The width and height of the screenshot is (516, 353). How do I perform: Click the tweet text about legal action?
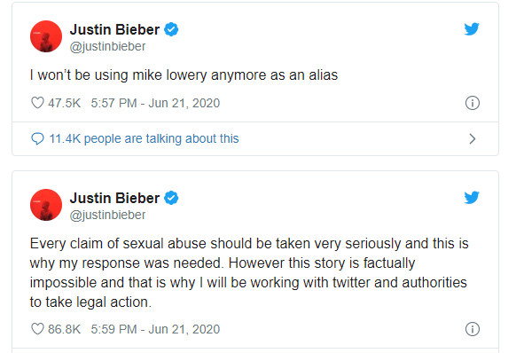click(249, 272)
